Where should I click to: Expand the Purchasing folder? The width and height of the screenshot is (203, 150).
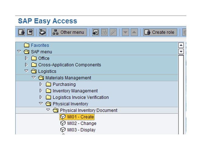point(41,84)
